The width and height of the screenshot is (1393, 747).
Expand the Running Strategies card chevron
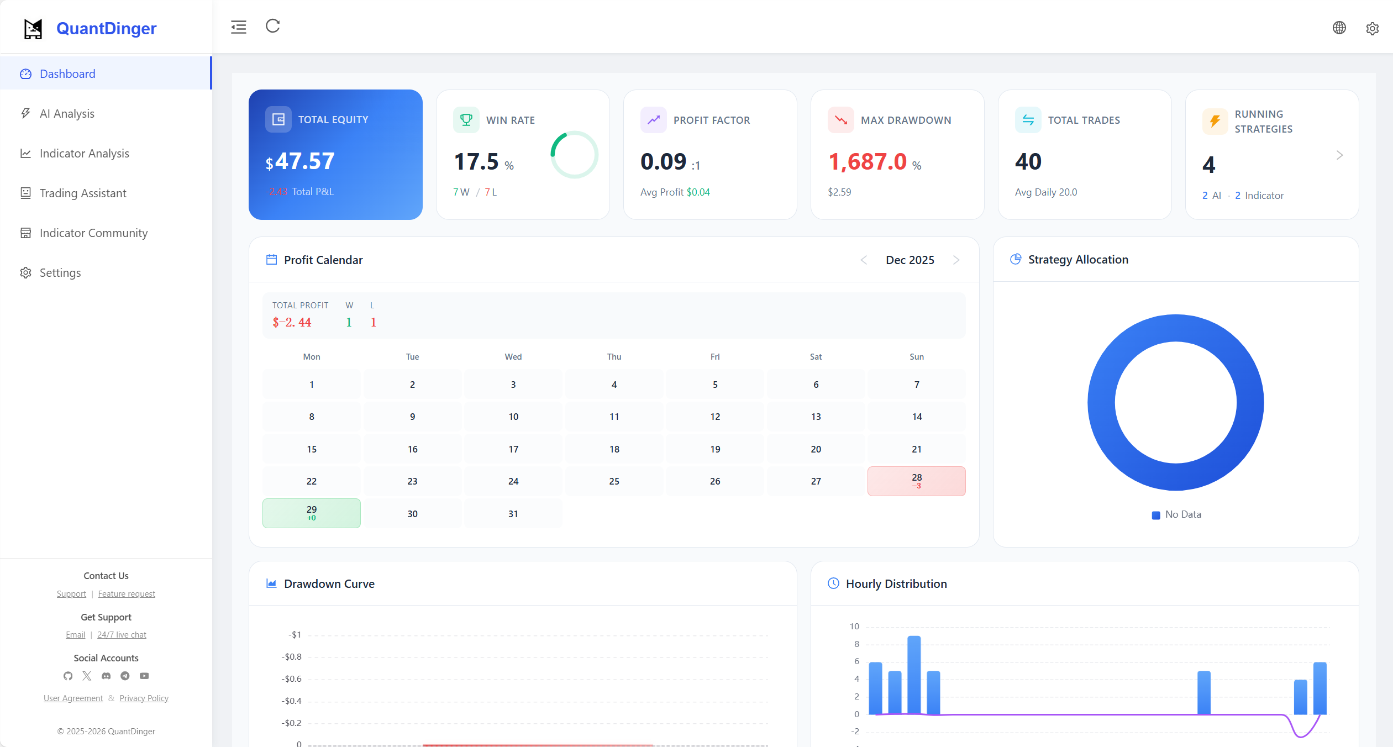(x=1339, y=155)
